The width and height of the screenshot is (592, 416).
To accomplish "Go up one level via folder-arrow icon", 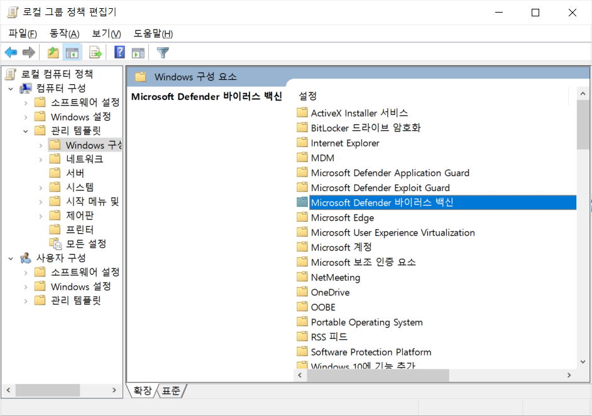I will click(53, 53).
